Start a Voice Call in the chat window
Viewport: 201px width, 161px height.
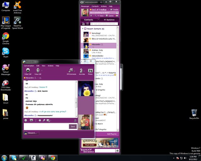click(x=38, y=72)
